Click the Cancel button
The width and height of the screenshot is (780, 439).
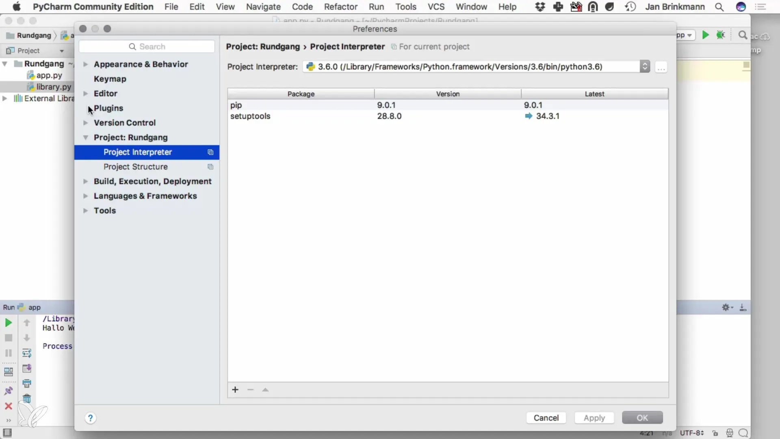click(x=546, y=418)
